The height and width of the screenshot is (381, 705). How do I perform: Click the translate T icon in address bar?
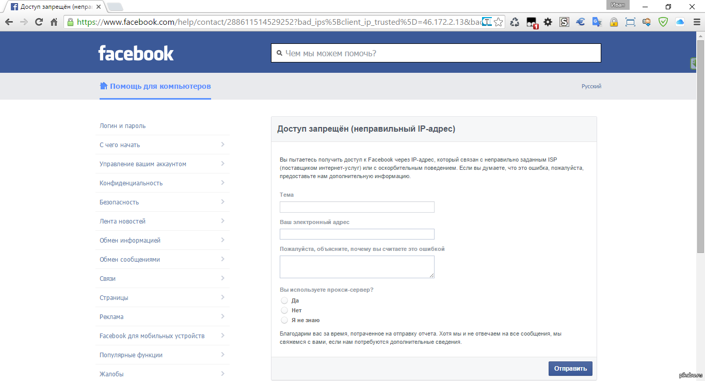click(487, 22)
